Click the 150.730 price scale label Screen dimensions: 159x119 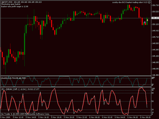coord(155,5)
